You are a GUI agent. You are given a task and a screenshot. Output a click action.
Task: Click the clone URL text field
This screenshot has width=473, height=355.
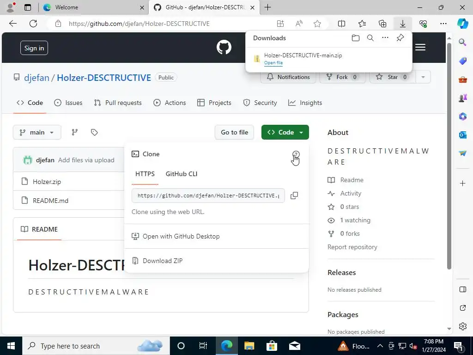click(208, 196)
